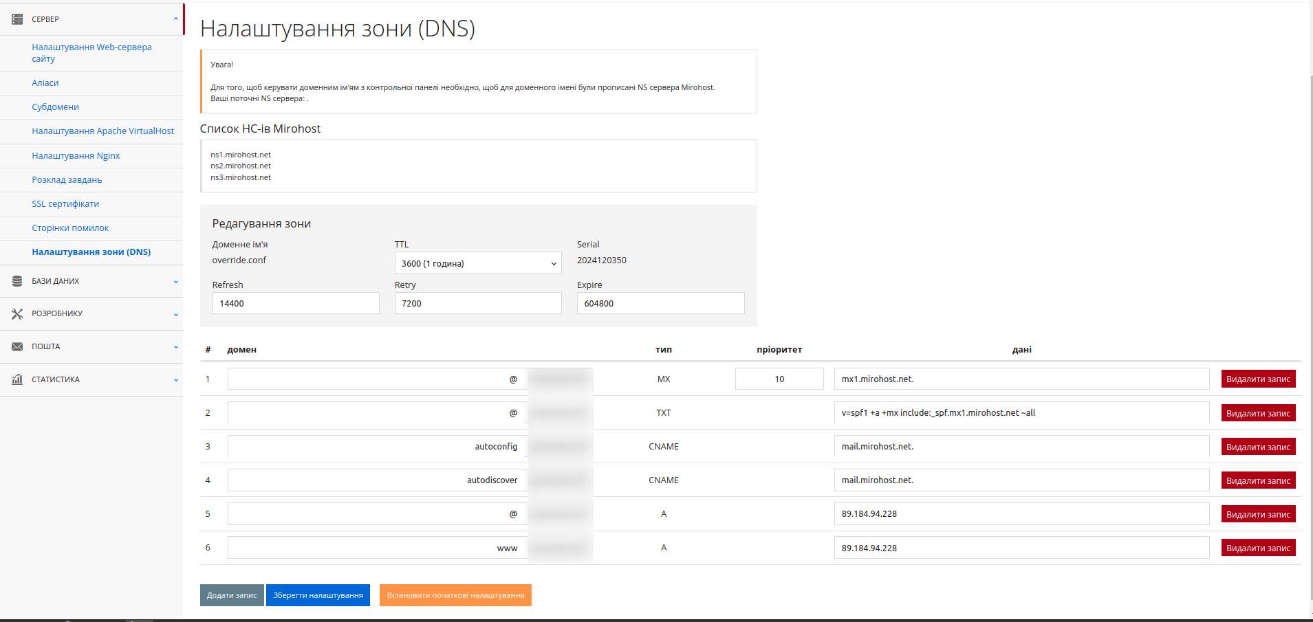
Task: Open the Субдомени menu item
Action: coord(56,107)
